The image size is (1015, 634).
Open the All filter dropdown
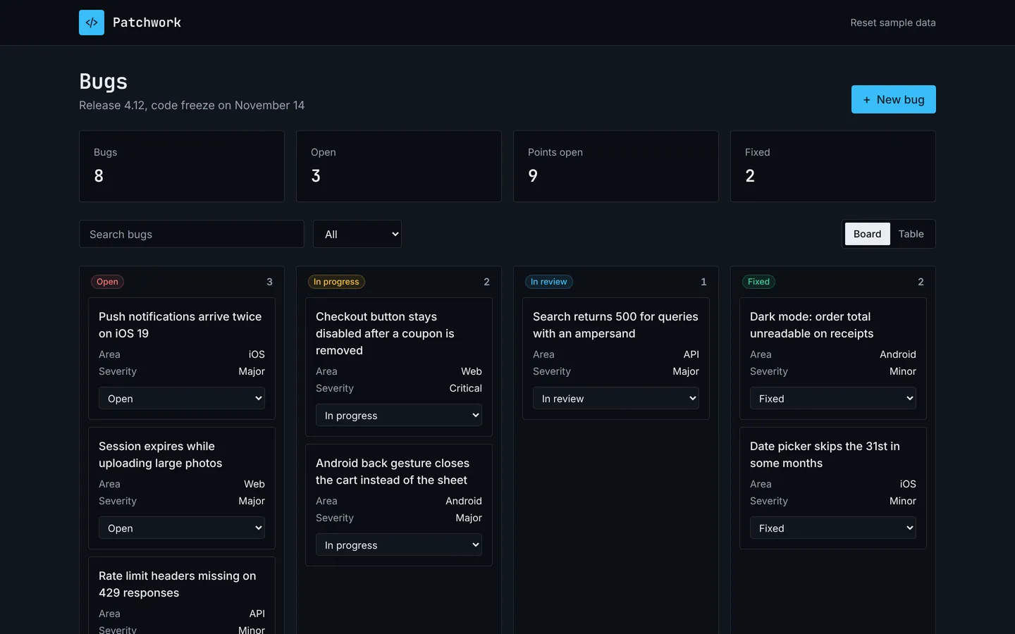click(x=357, y=234)
